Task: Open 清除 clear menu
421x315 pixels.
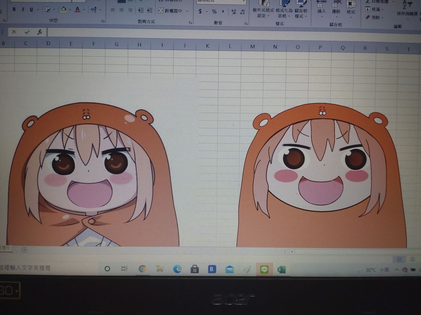Action: [x=375, y=17]
